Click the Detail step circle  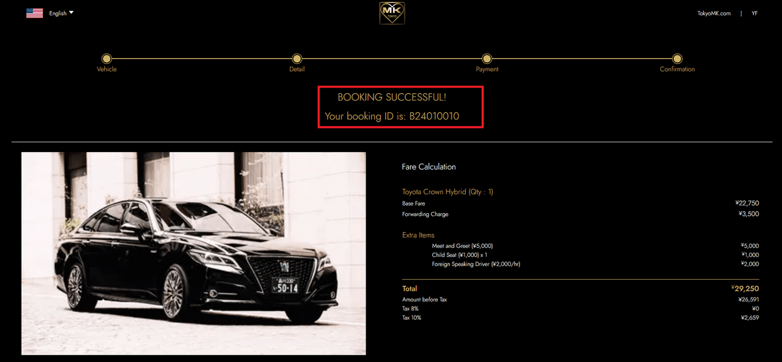click(297, 59)
